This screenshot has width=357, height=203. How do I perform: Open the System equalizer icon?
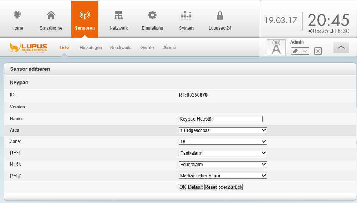[x=186, y=15]
